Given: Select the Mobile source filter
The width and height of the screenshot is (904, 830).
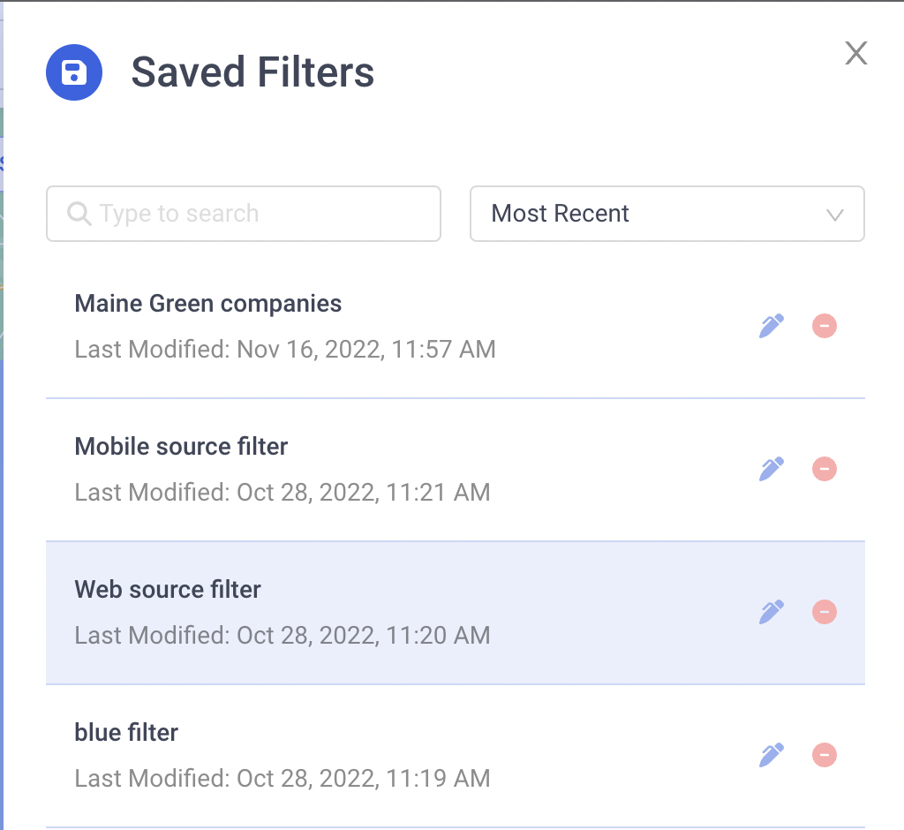Looking at the screenshot, I should 456,470.
